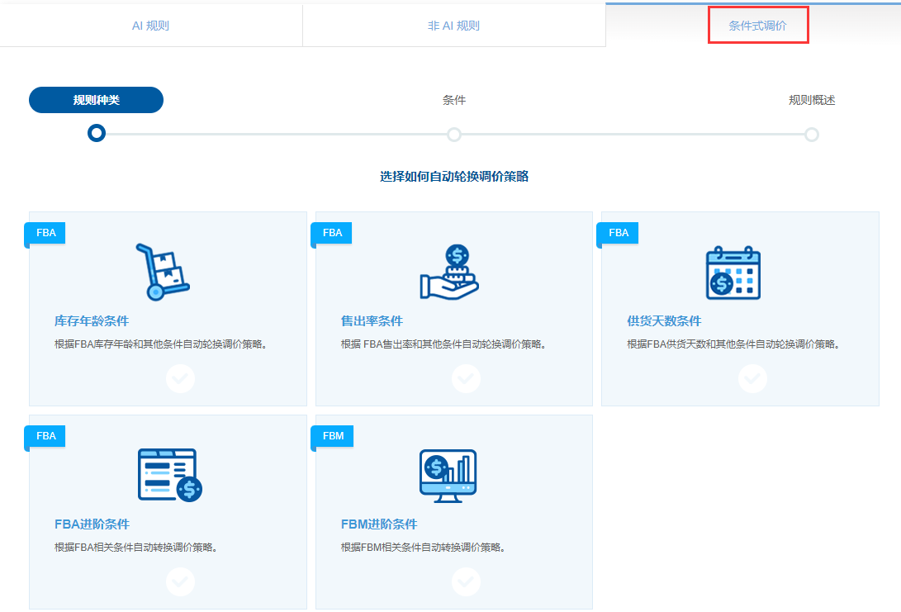
Task: Click the list-with-dollar icon for FBA进阶条件
Action: click(x=170, y=475)
